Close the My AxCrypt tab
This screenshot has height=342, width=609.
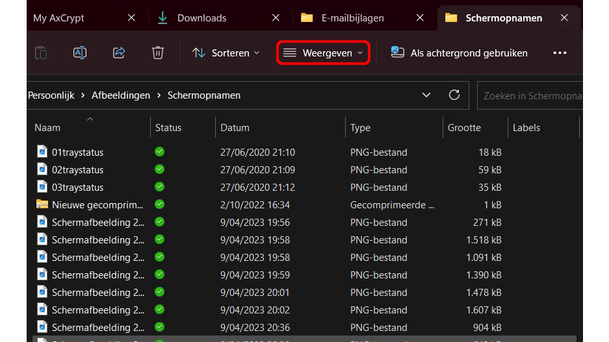tap(131, 18)
